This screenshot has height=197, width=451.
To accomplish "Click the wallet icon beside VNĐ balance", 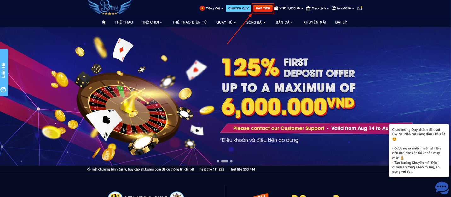I will coord(276,8).
